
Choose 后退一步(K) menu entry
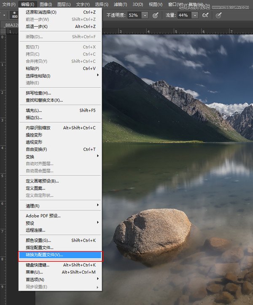(60, 27)
